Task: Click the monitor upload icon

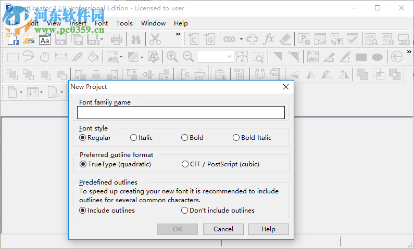Action: click(404, 40)
